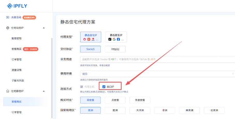Click hint text 选择后可获得更加周到的服务
The height and width of the screenshot is (119, 235).
pyautogui.click(x=94, y=80)
